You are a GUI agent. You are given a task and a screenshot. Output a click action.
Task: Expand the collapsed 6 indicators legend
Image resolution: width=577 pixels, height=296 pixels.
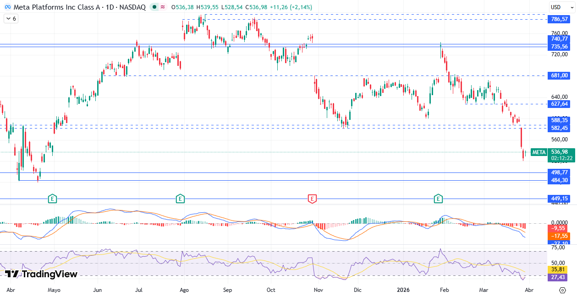tap(11, 19)
